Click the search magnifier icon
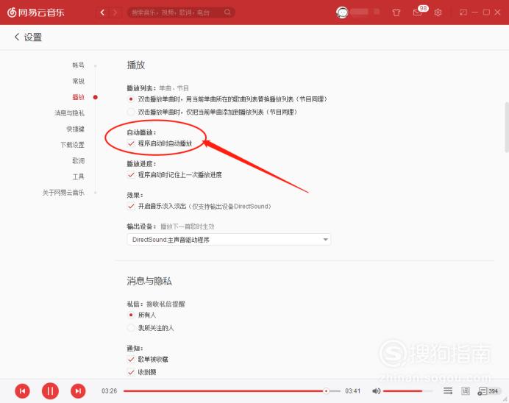This screenshot has width=509, height=403. 227,13
